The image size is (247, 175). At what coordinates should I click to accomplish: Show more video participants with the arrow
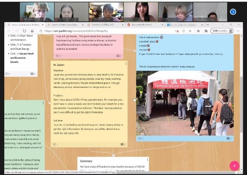[233, 12]
